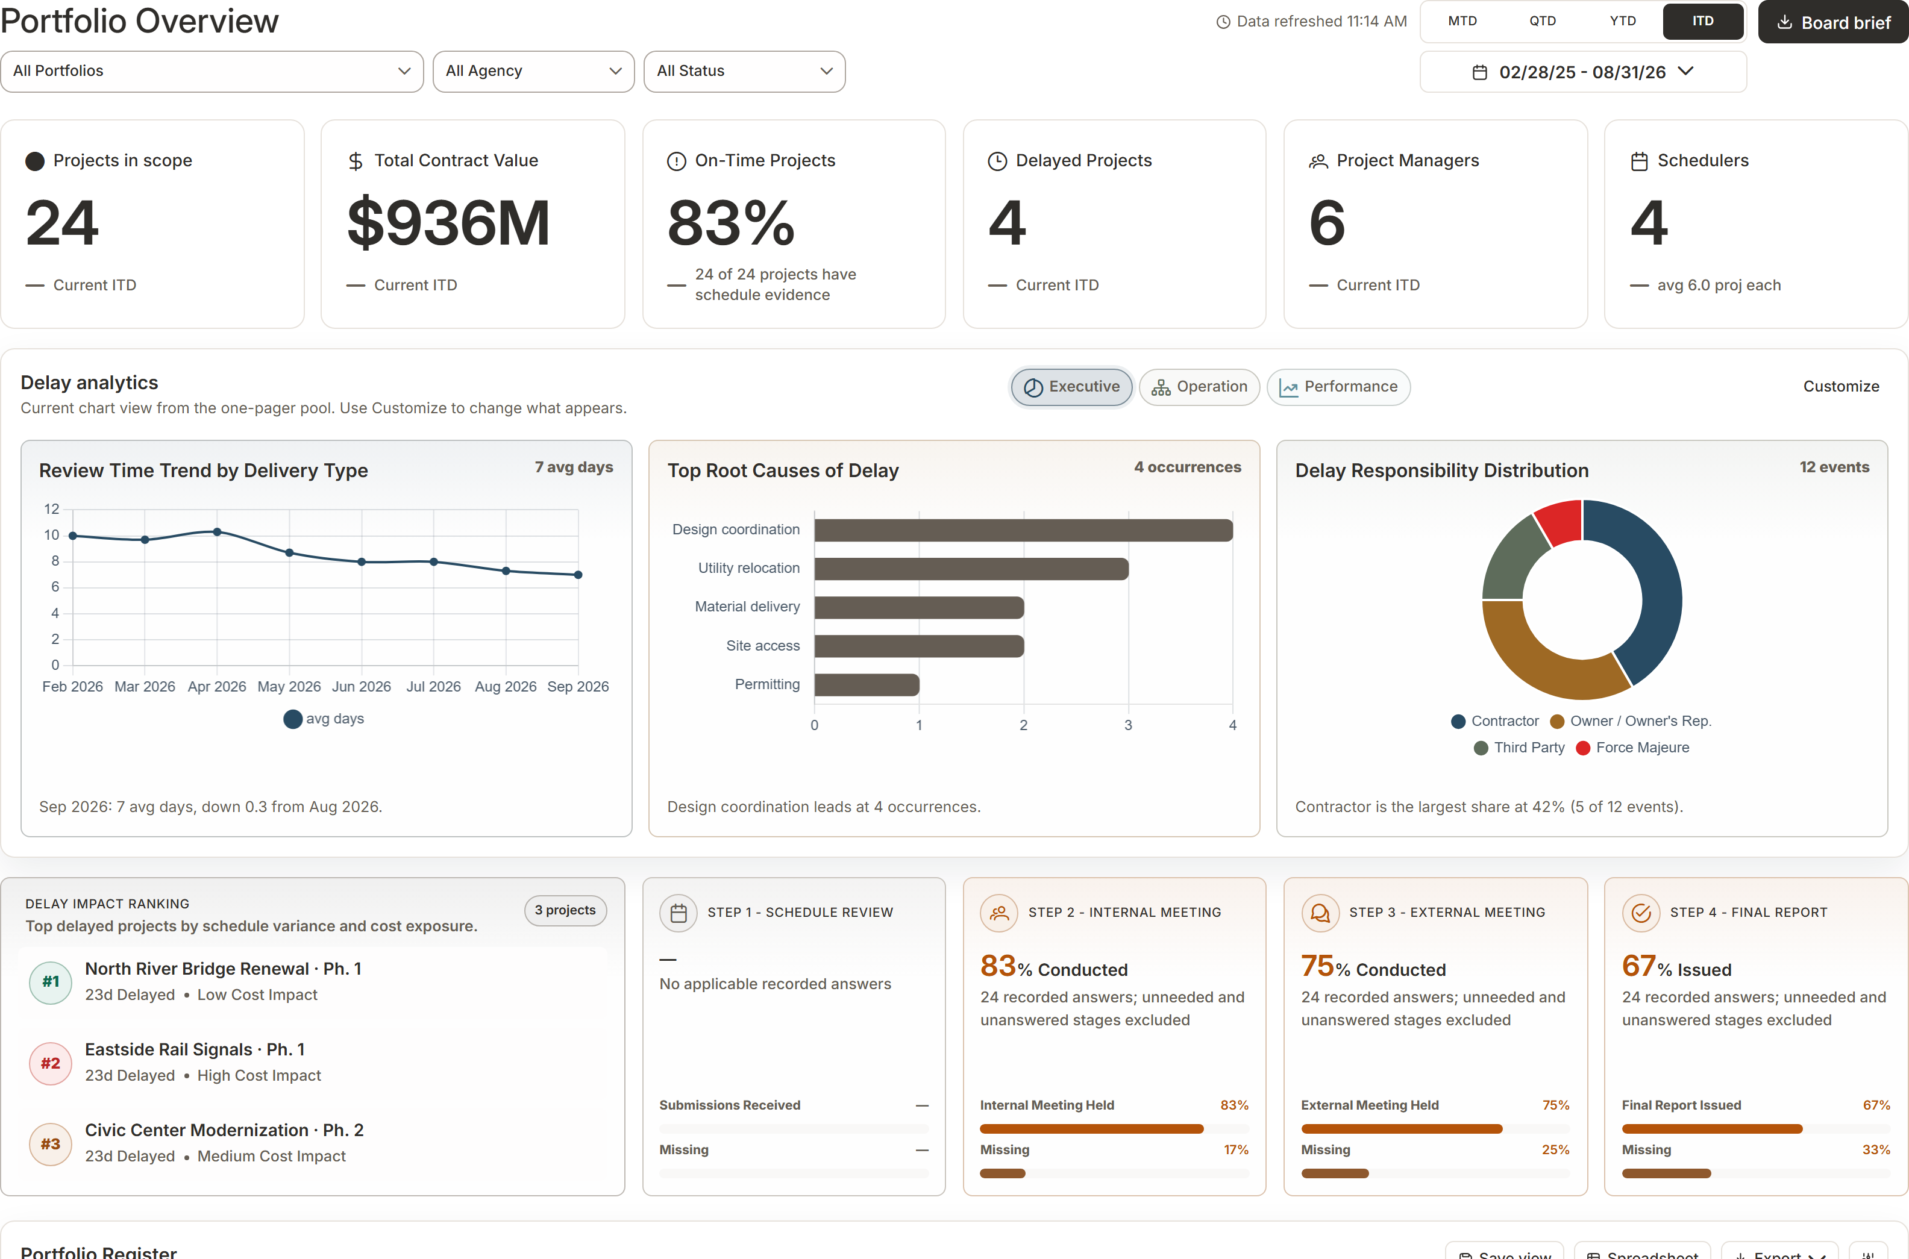Toggle the Owner / Owner's Rep. legend item
Viewport: 1909px width, 1259px height.
point(1631,721)
